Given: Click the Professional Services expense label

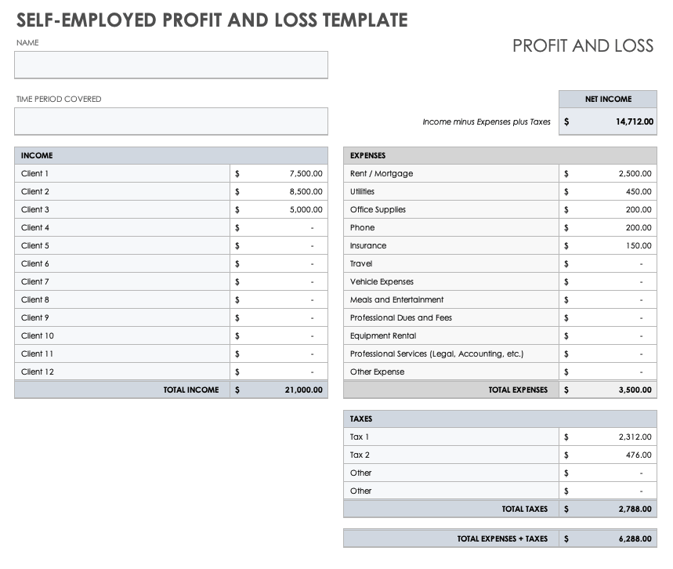Looking at the screenshot, I should click(x=436, y=354).
